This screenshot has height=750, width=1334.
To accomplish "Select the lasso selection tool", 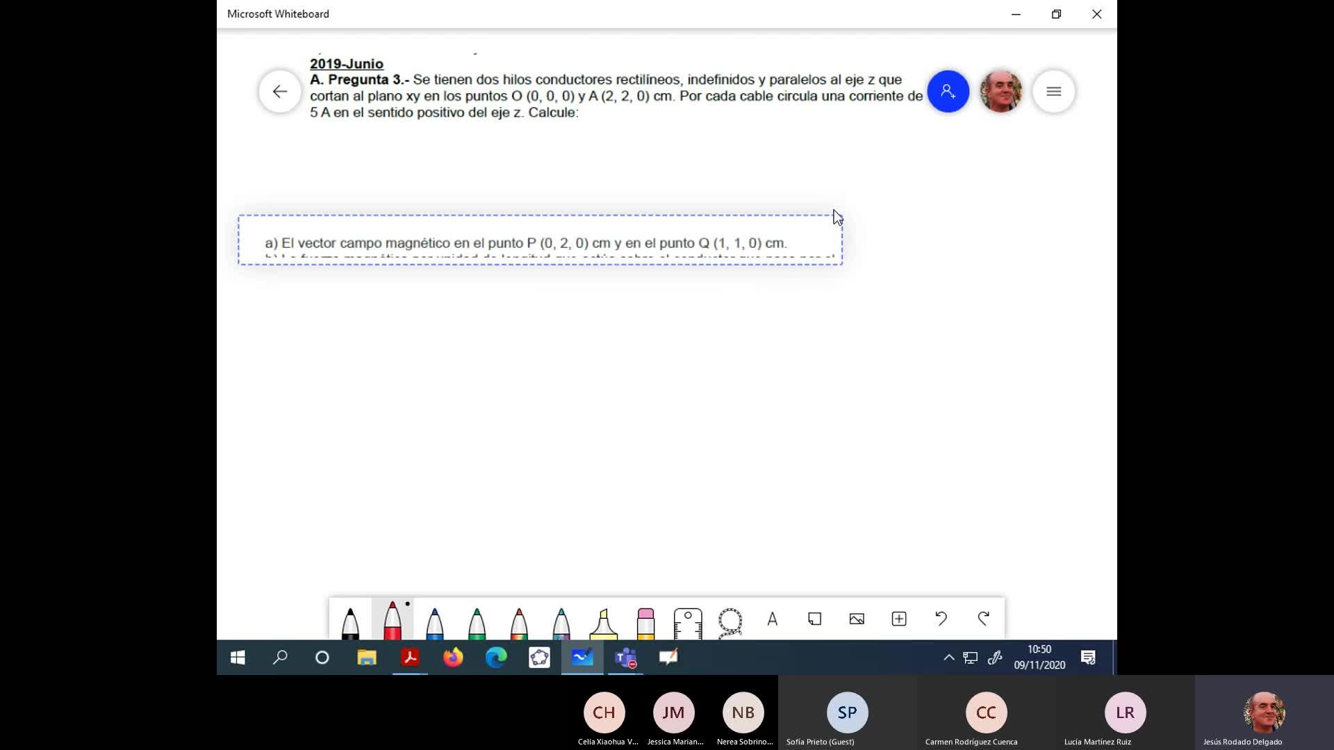I will pos(730,620).
